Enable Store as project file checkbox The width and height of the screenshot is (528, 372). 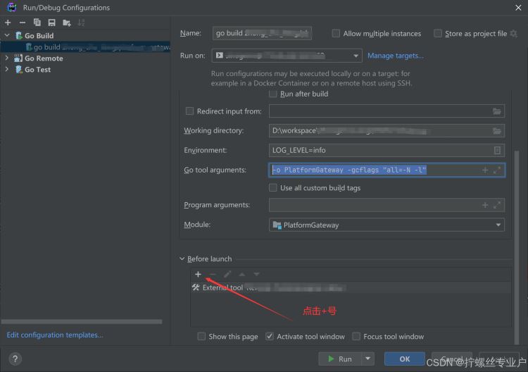[438, 33]
